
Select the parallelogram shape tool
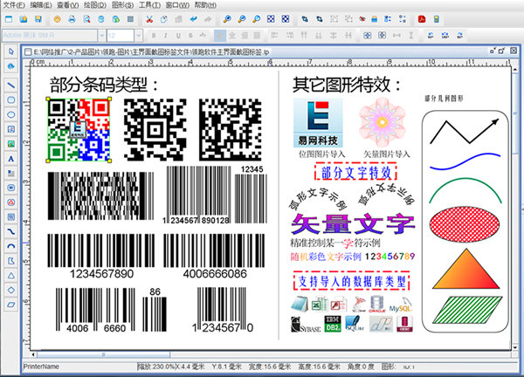point(10,305)
